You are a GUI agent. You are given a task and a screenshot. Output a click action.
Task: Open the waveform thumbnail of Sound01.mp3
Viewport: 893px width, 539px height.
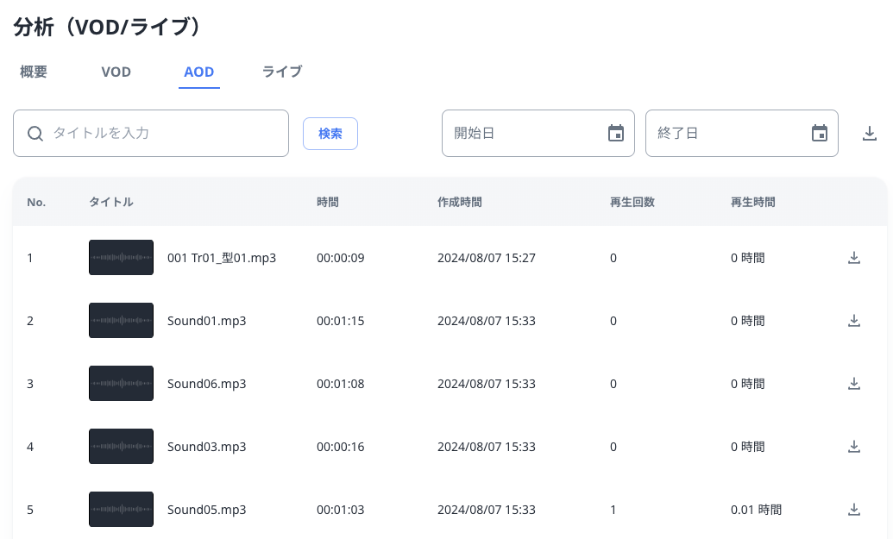pos(121,320)
